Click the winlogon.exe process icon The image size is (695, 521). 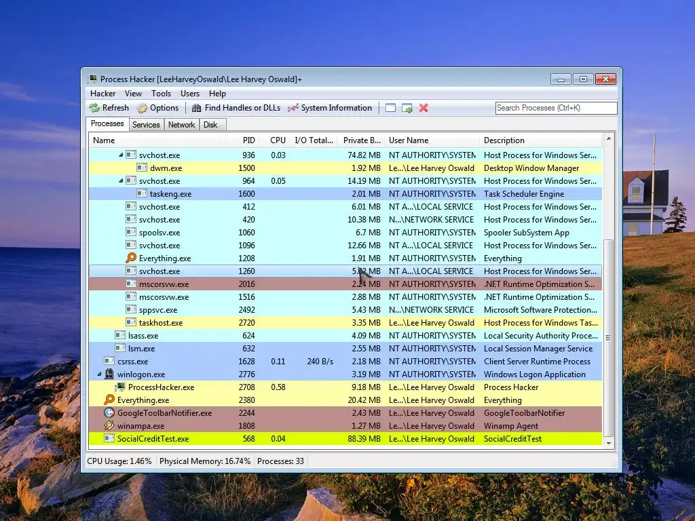click(109, 374)
